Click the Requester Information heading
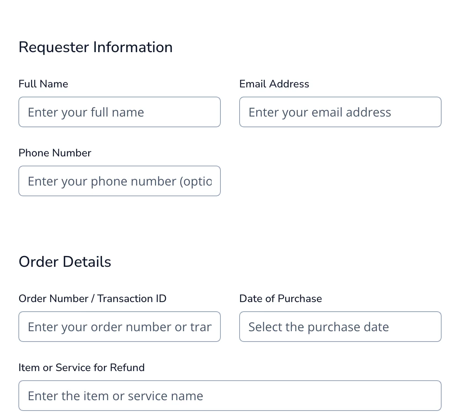Image resolution: width=460 pixels, height=414 pixels. 95,47
